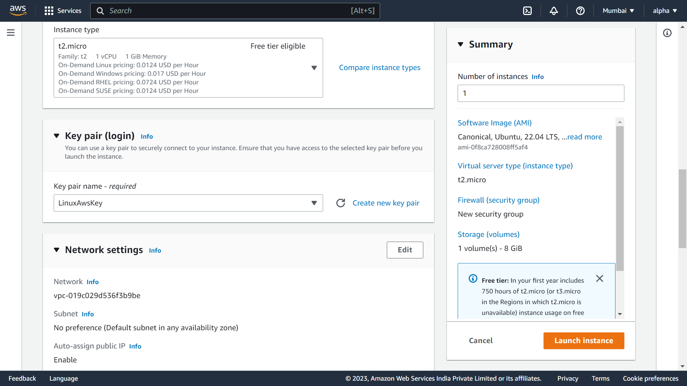Open the alpha account menu
687x386 pixels.
664,11
